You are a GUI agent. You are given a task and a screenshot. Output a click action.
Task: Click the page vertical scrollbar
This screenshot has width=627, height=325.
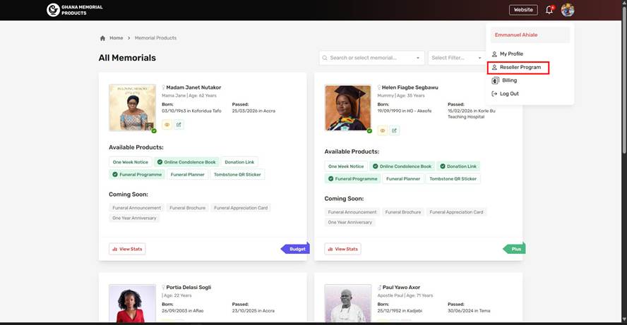pos(624,80)
